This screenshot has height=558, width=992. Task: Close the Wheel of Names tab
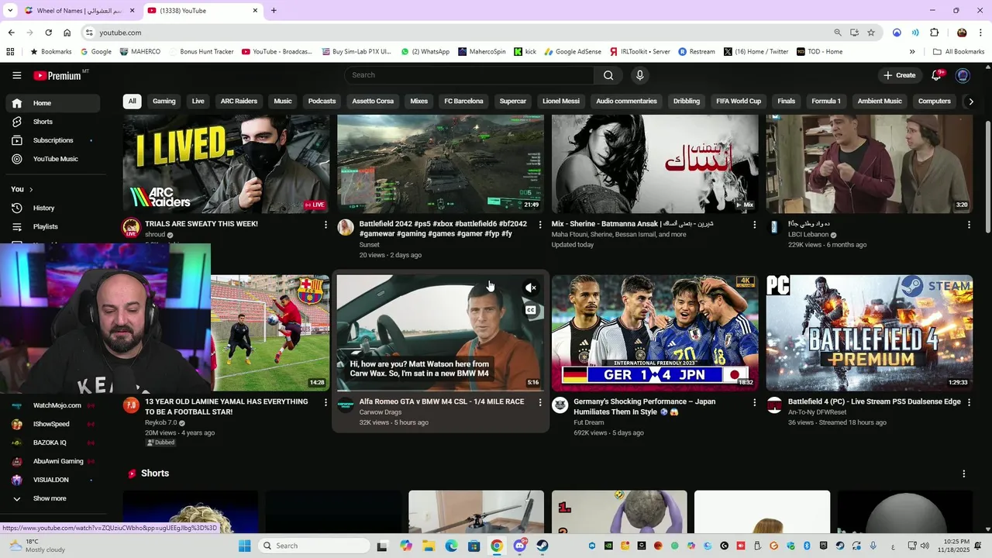point(132,11)
